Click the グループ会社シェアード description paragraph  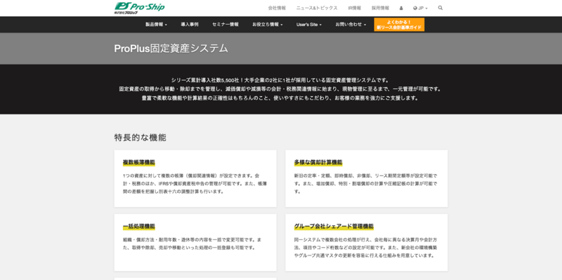[365, 248]
